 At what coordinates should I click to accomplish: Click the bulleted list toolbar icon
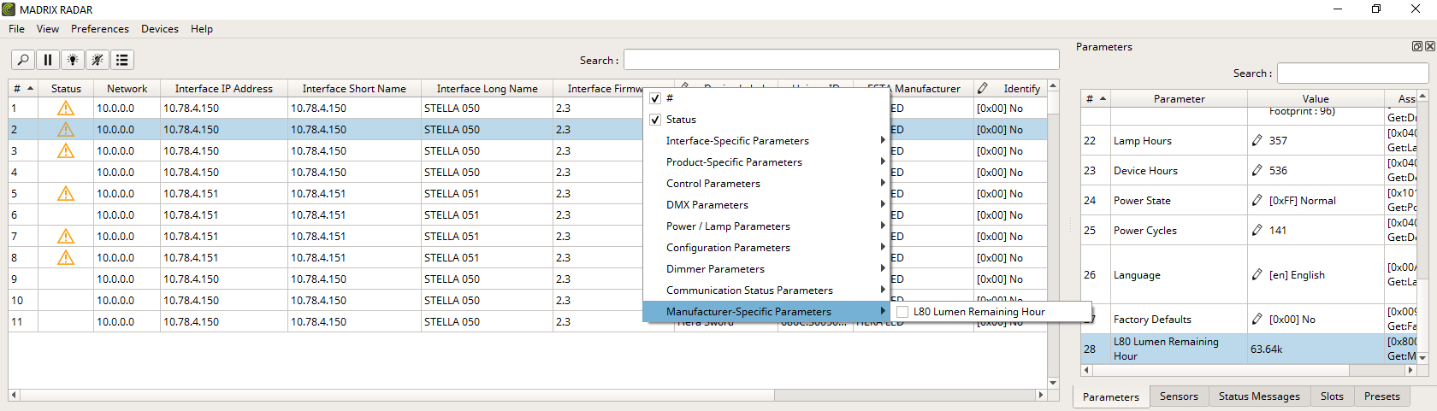pos(122,60)
